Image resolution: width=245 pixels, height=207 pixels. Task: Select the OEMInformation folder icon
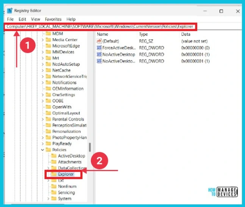(x=48, y=89)
